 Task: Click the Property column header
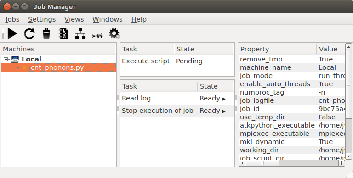[x=277, y=49]
